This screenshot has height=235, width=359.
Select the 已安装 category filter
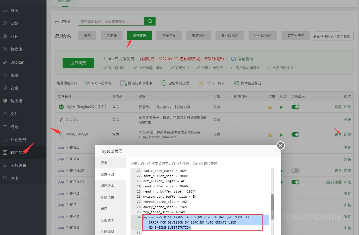[112, 36]
